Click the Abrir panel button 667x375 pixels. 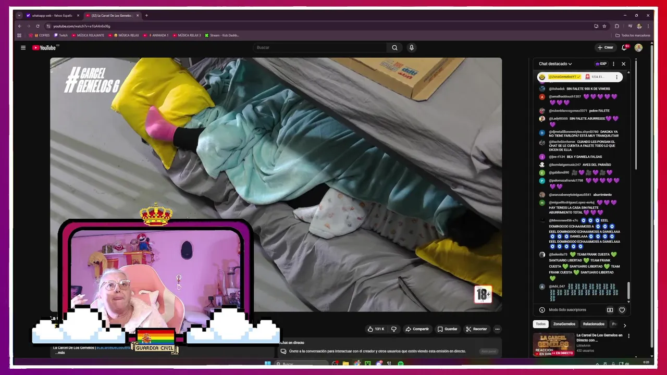489,351
